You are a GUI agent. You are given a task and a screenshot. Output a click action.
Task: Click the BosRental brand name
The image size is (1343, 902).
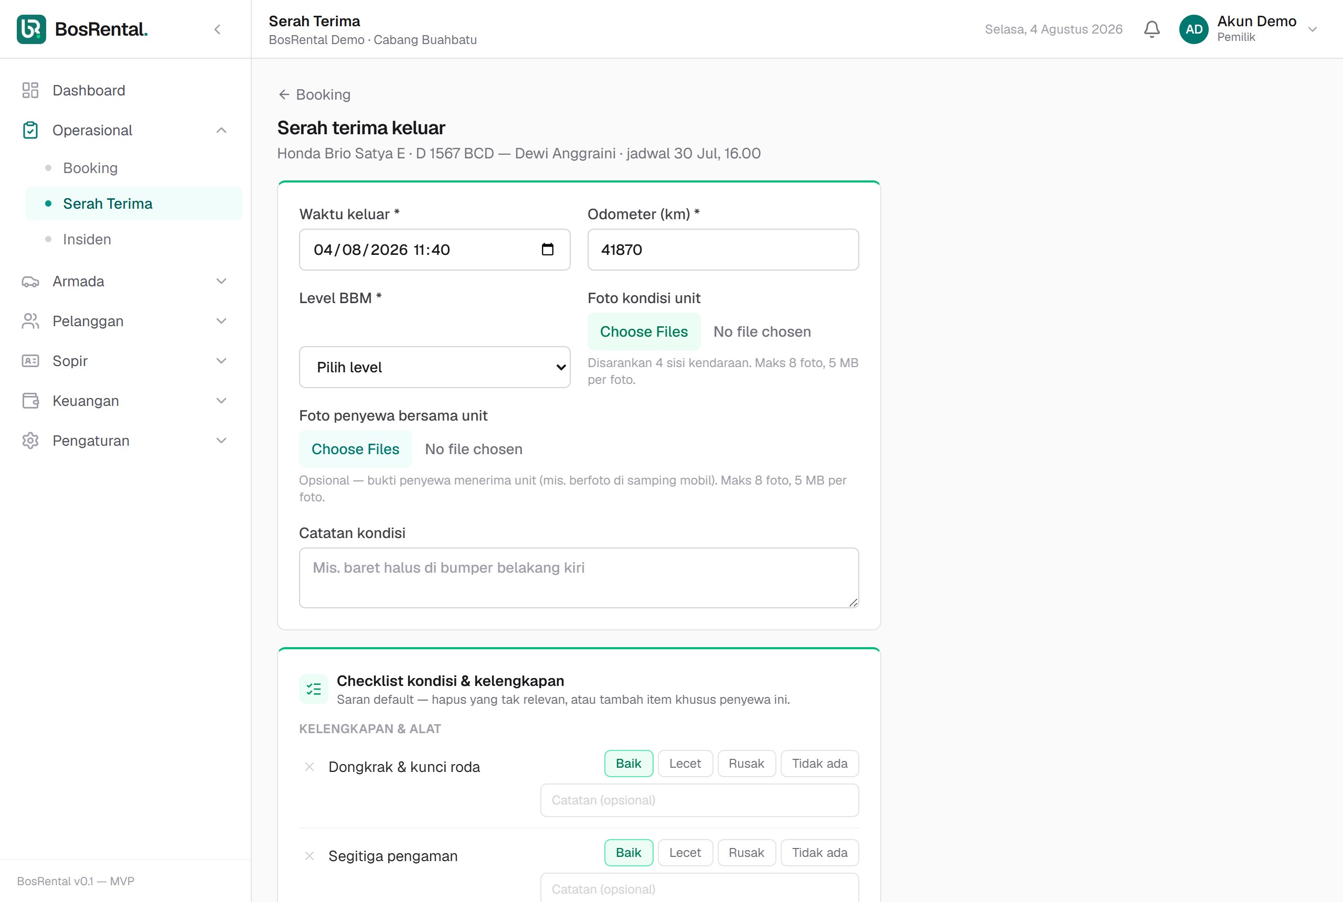[x=101, y=29]
